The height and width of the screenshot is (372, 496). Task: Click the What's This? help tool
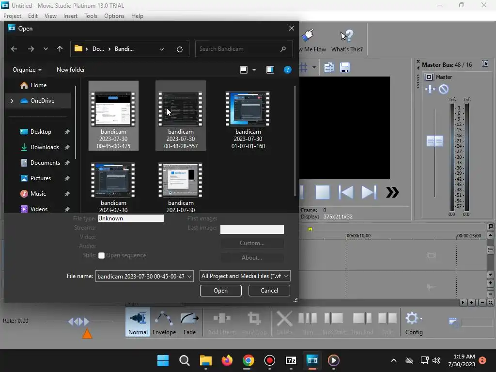pyautogui.click(x=347, y=41)
